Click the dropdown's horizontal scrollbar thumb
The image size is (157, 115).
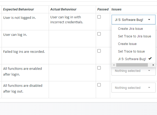pos(131,65)
